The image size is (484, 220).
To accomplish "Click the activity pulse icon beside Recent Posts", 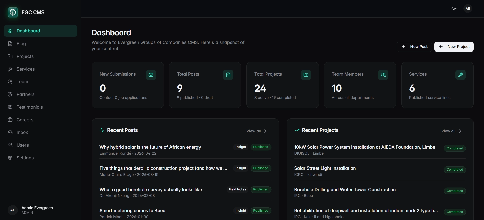I will pyautogui.click(x=102, y=130).
